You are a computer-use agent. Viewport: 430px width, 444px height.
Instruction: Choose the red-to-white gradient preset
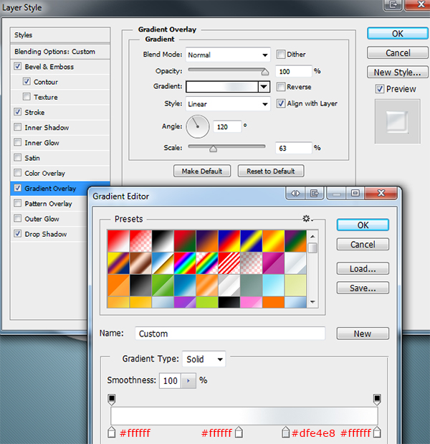point(118,241)
